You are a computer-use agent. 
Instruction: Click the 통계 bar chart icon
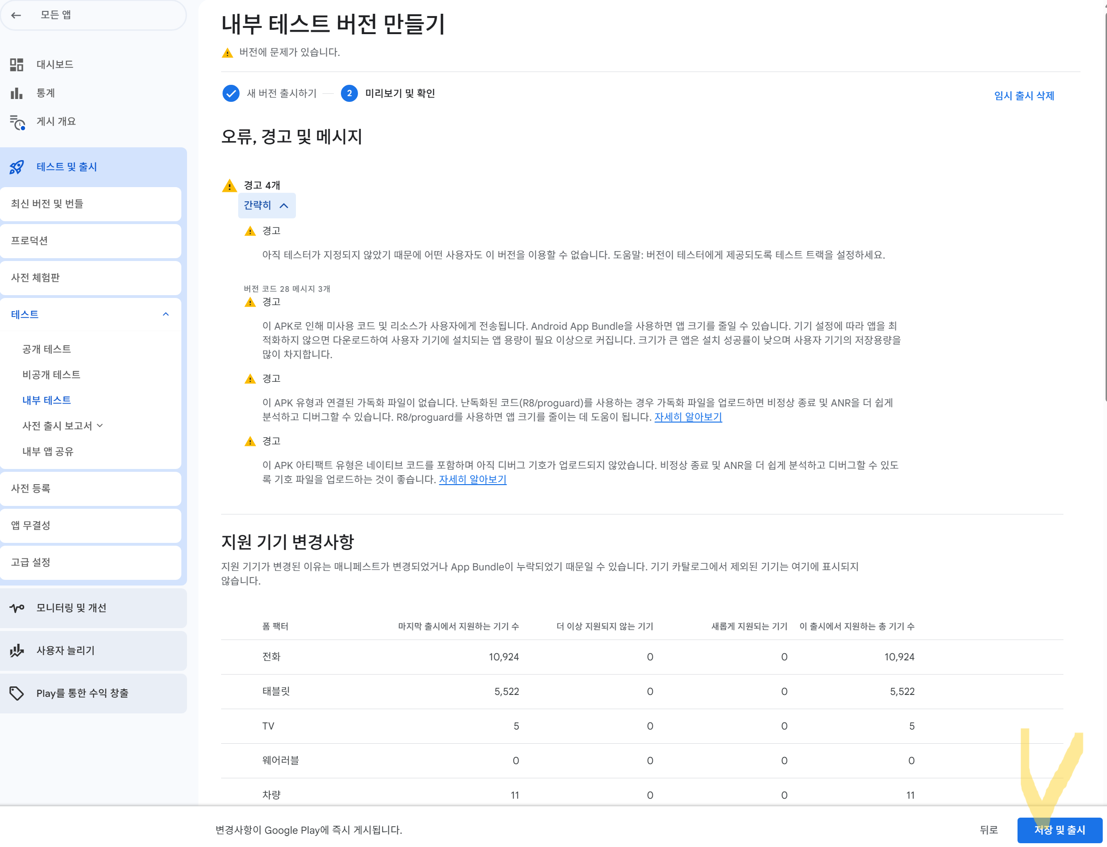click(17, 93)
